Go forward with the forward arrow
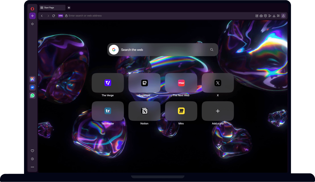The width and height of the screenshot is (315, 182). coord(48,16)
